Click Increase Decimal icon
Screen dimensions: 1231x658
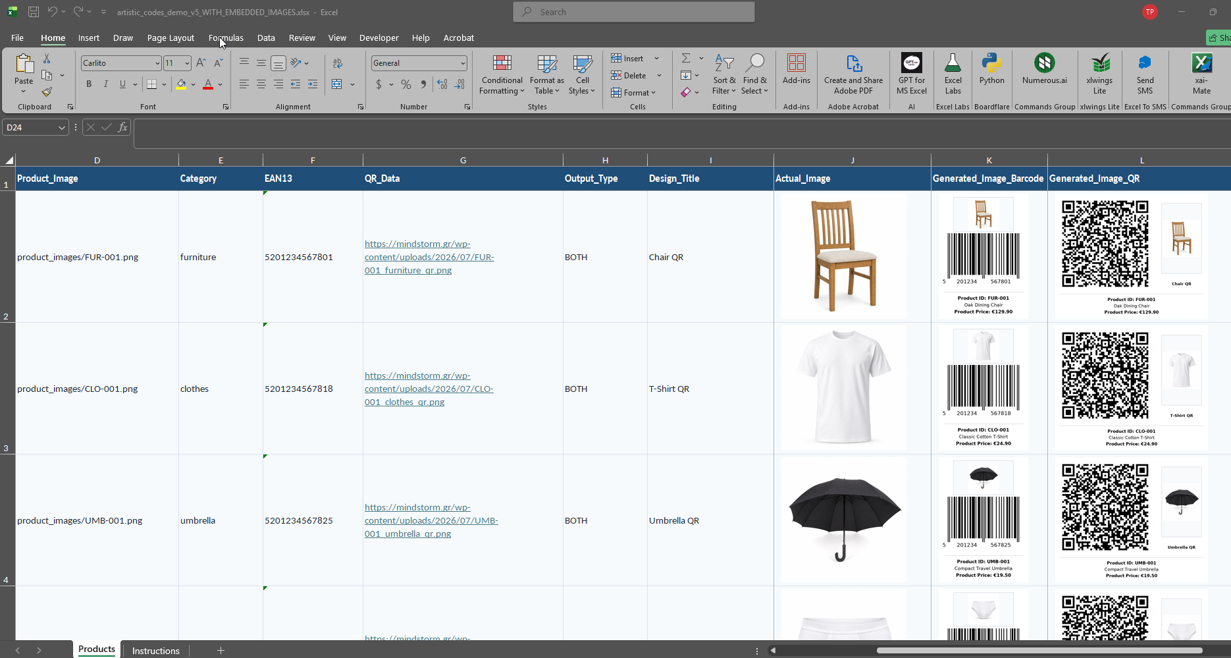(442, 84)
